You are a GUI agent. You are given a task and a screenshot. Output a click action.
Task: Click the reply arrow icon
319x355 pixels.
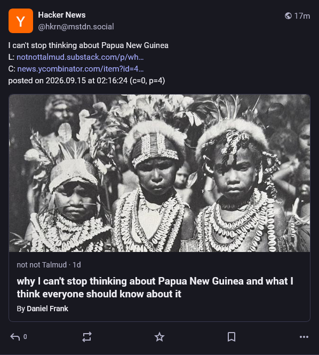[x=15, y=337]
